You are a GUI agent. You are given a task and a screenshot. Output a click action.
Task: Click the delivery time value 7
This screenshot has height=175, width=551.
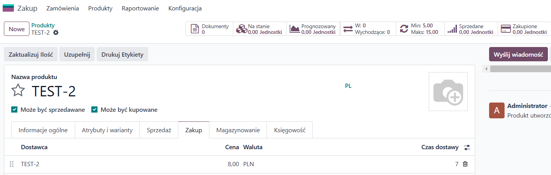(x=457, y=164)
